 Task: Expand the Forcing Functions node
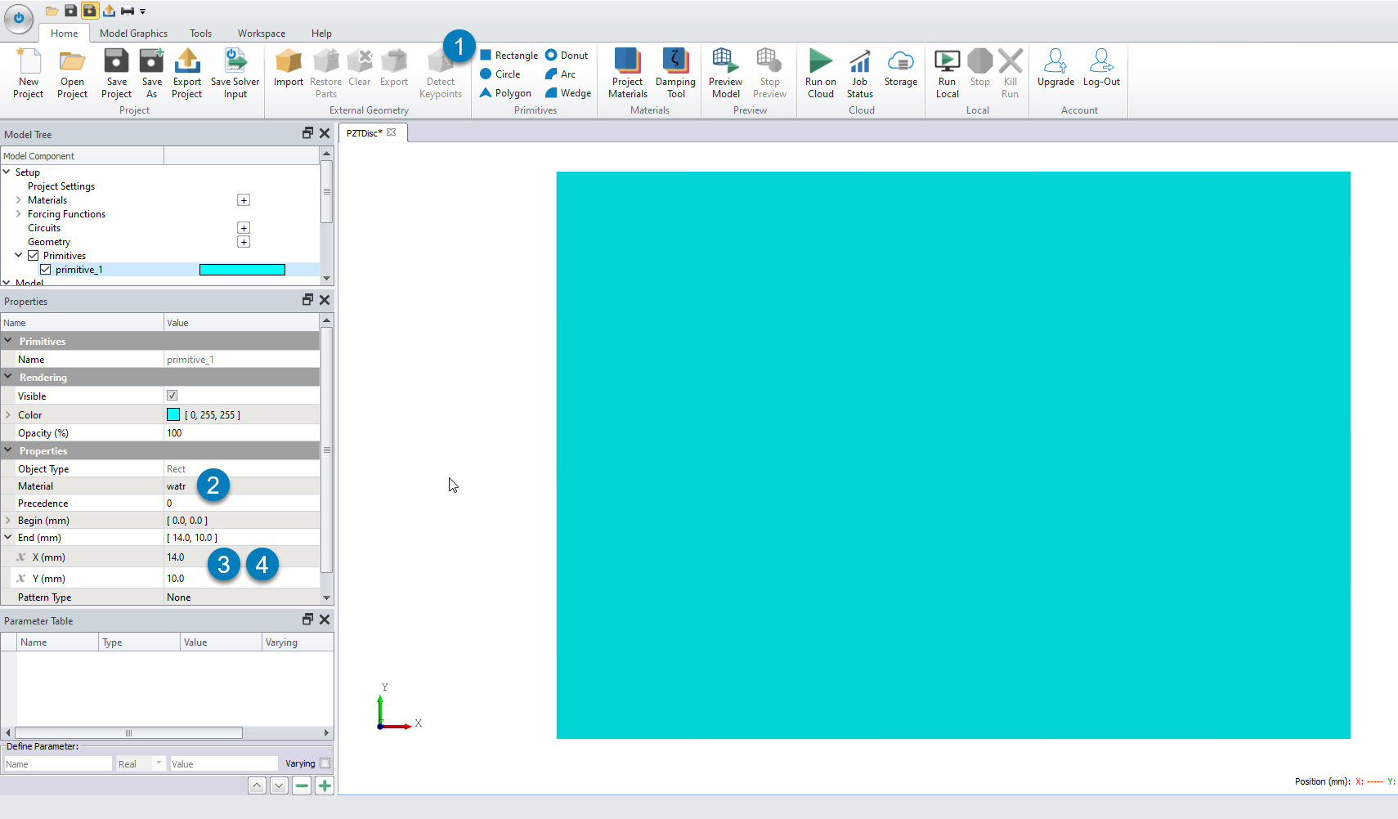[19, 214]
